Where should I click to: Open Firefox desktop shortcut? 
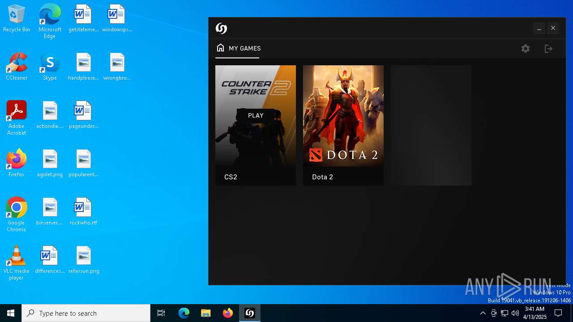[x=17, y=163]
